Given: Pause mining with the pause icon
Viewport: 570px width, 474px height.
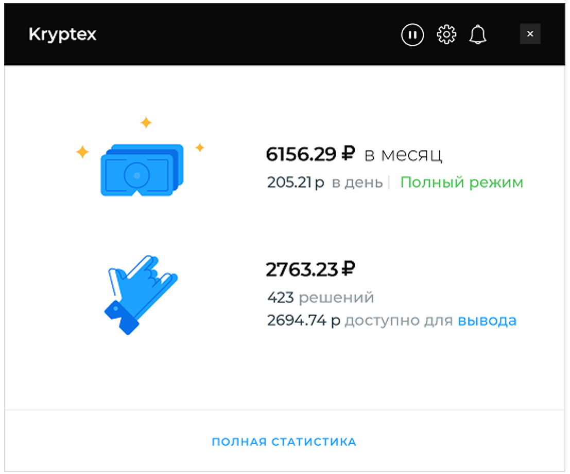Looking at the screenshot, I should click(412, 35).
